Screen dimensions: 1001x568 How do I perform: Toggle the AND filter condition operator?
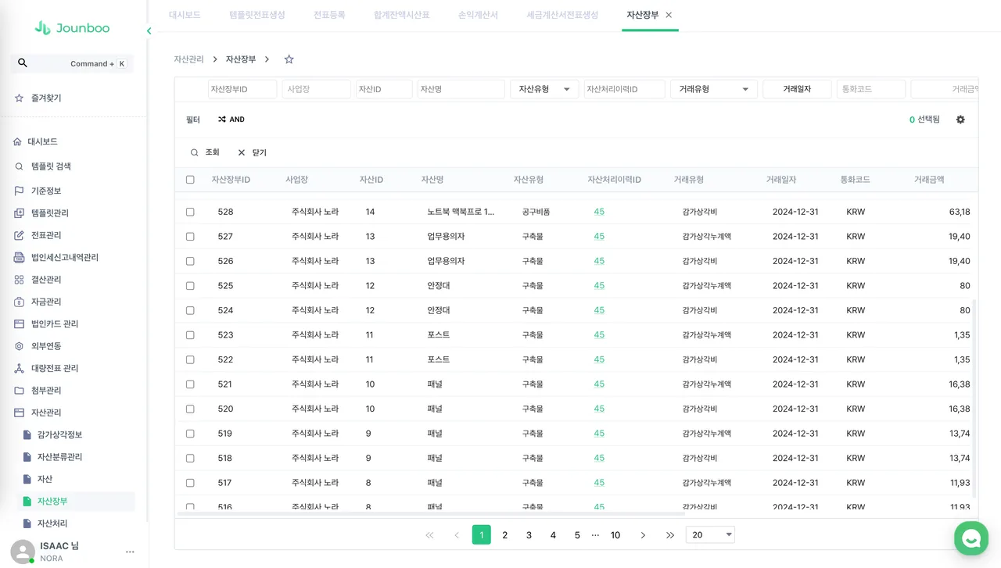(231, 120)
